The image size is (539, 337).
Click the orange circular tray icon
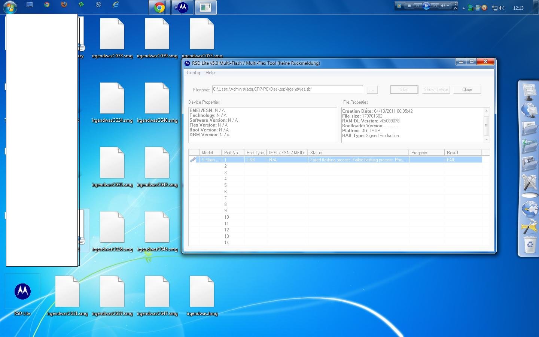click(484, 8)
